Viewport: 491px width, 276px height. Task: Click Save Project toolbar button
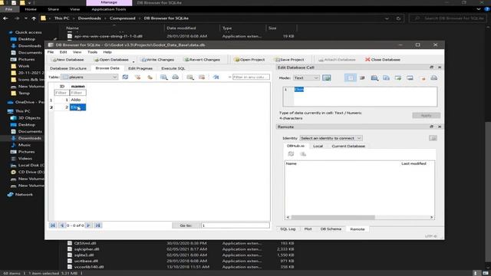(289, 60)
